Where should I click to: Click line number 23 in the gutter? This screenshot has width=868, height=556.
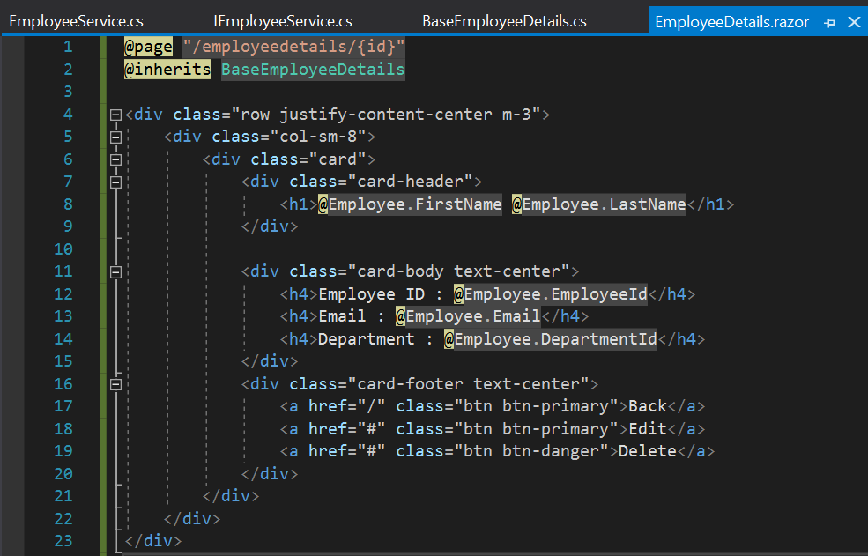click(x=63, y=540)
